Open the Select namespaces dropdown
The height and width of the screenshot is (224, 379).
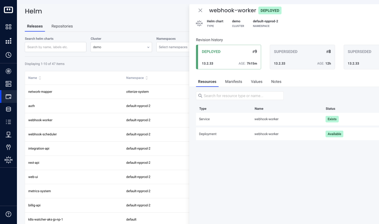(173, 47)
